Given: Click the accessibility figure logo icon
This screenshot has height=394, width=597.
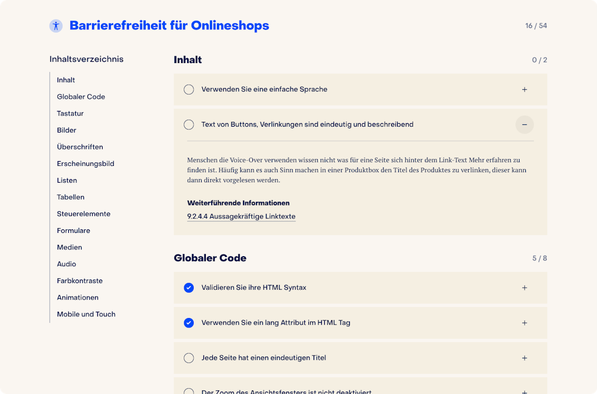Looking at the screenshot, I should point(56,26).
